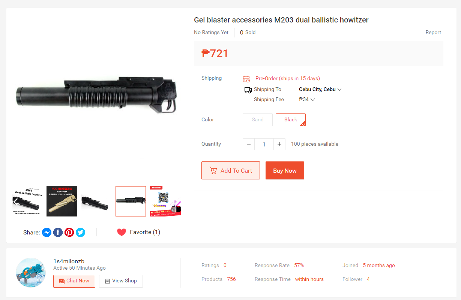Click the pre-order calendar icon
Image resolution: width=461 pixels, height=300 pixels.
(246, 79)
